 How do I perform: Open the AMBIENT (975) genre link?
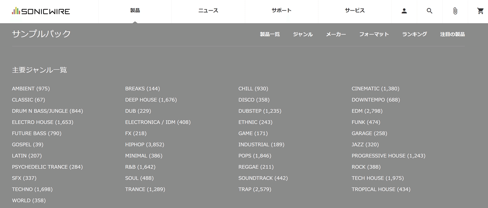31,88
